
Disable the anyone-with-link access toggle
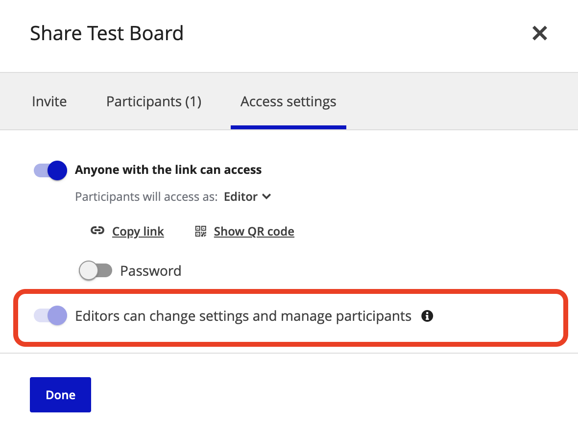tap(50, 170)
